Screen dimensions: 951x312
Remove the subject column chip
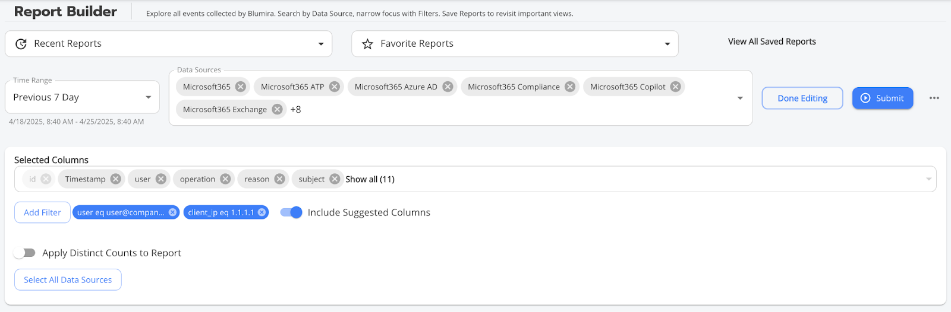(335, 179)
